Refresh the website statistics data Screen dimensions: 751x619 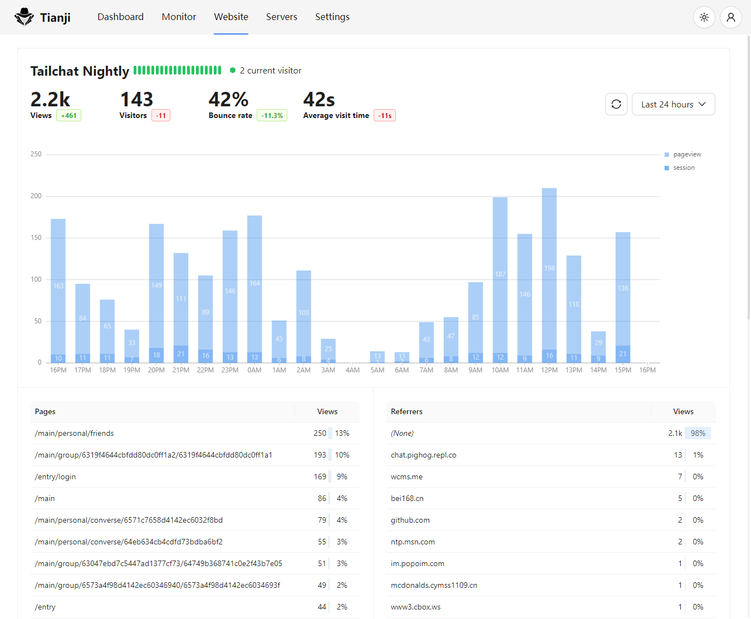click(x=616, y=104)
